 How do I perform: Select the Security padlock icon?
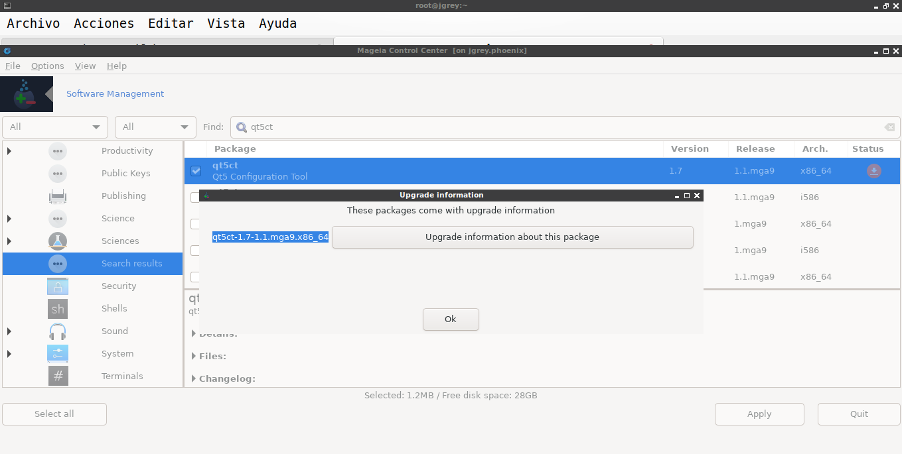pos(58,286)
